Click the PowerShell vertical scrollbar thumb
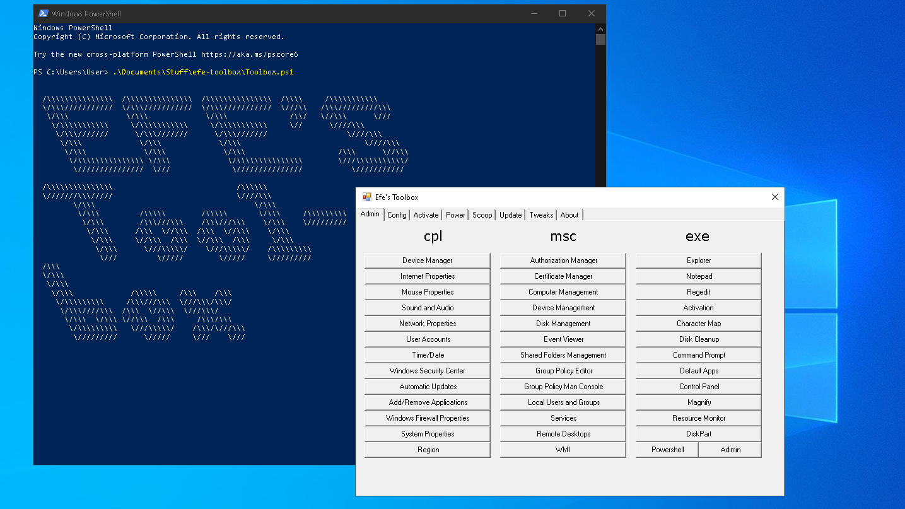Viewport: 905px width, 509px height. point(600,40)
